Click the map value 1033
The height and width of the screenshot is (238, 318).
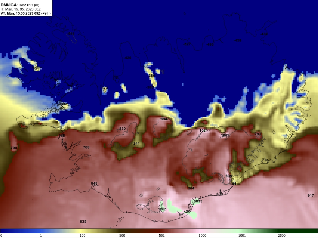click(198, 201)
